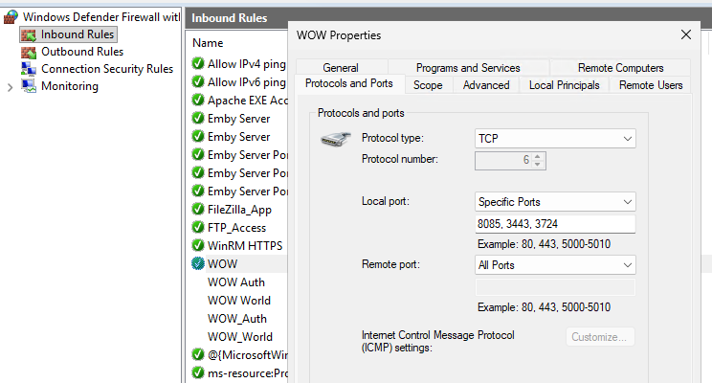Screen dimensions: 712x383
Task: Click green check icon for Allow IPv4 ping
Action: click(198, 63)
